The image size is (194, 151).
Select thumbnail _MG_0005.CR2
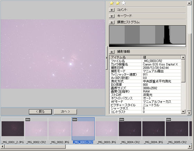coord(177,128)
